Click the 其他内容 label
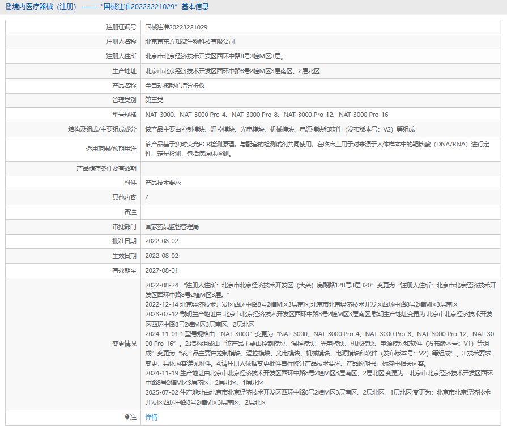The image size is (507, 428). [x=124, y=197]
